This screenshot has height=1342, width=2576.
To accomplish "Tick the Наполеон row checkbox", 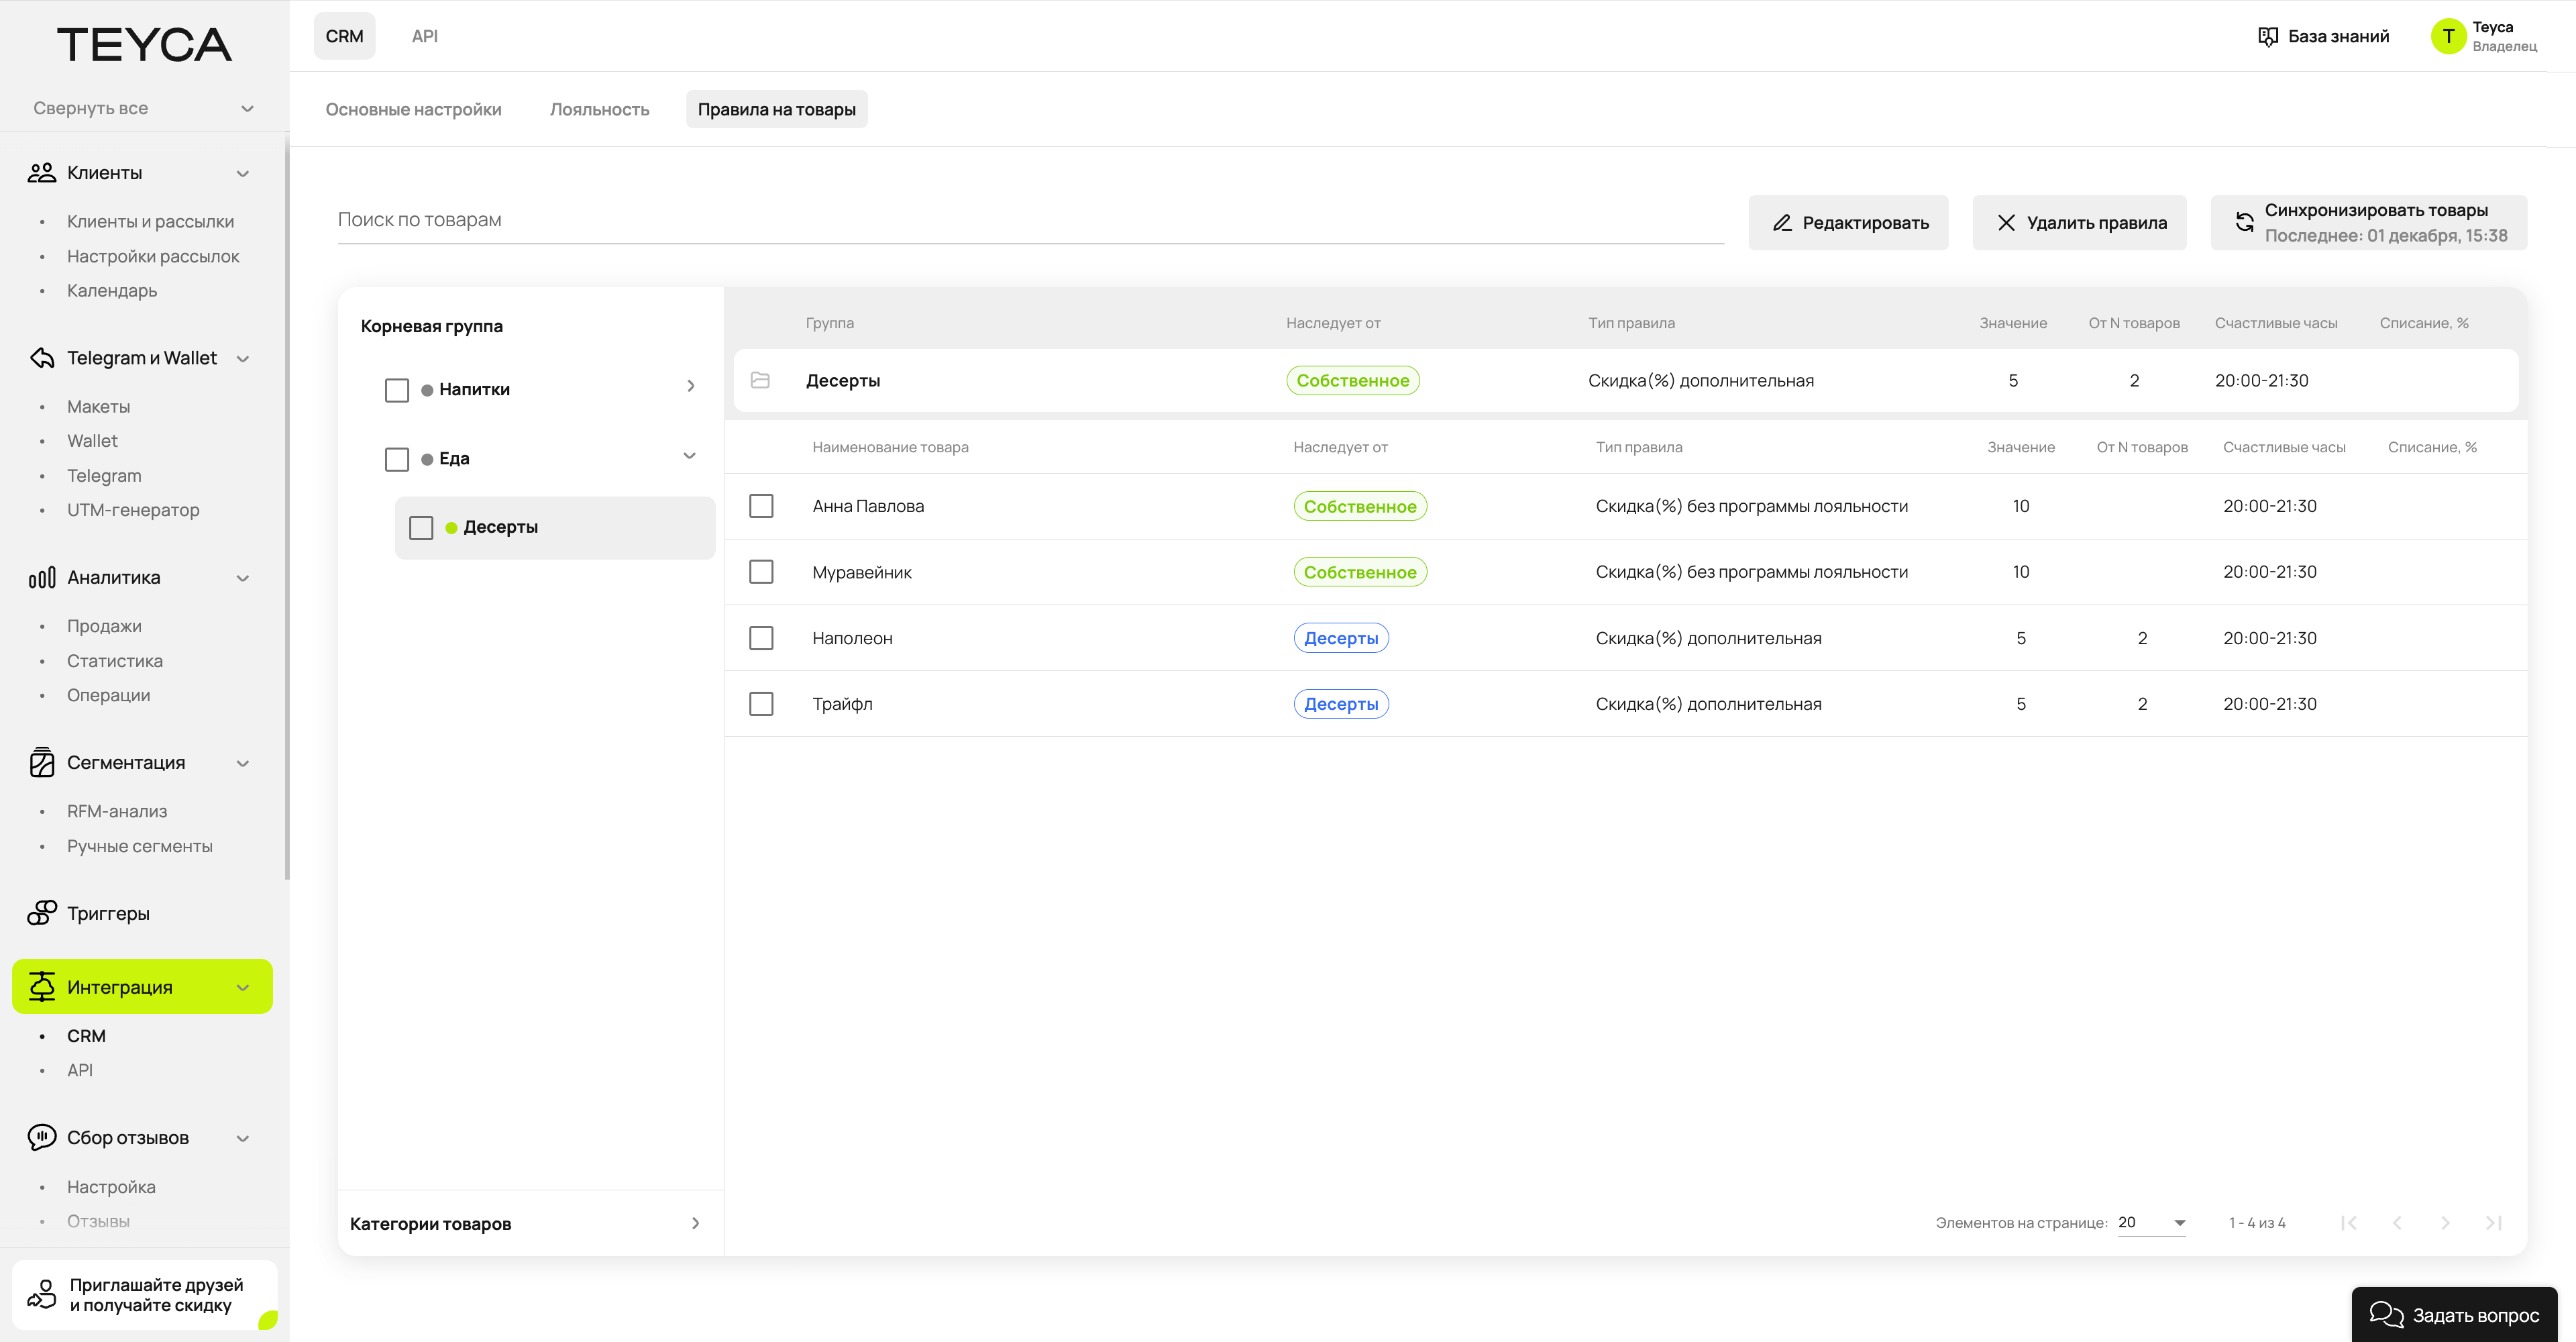I will click(761, 638).
